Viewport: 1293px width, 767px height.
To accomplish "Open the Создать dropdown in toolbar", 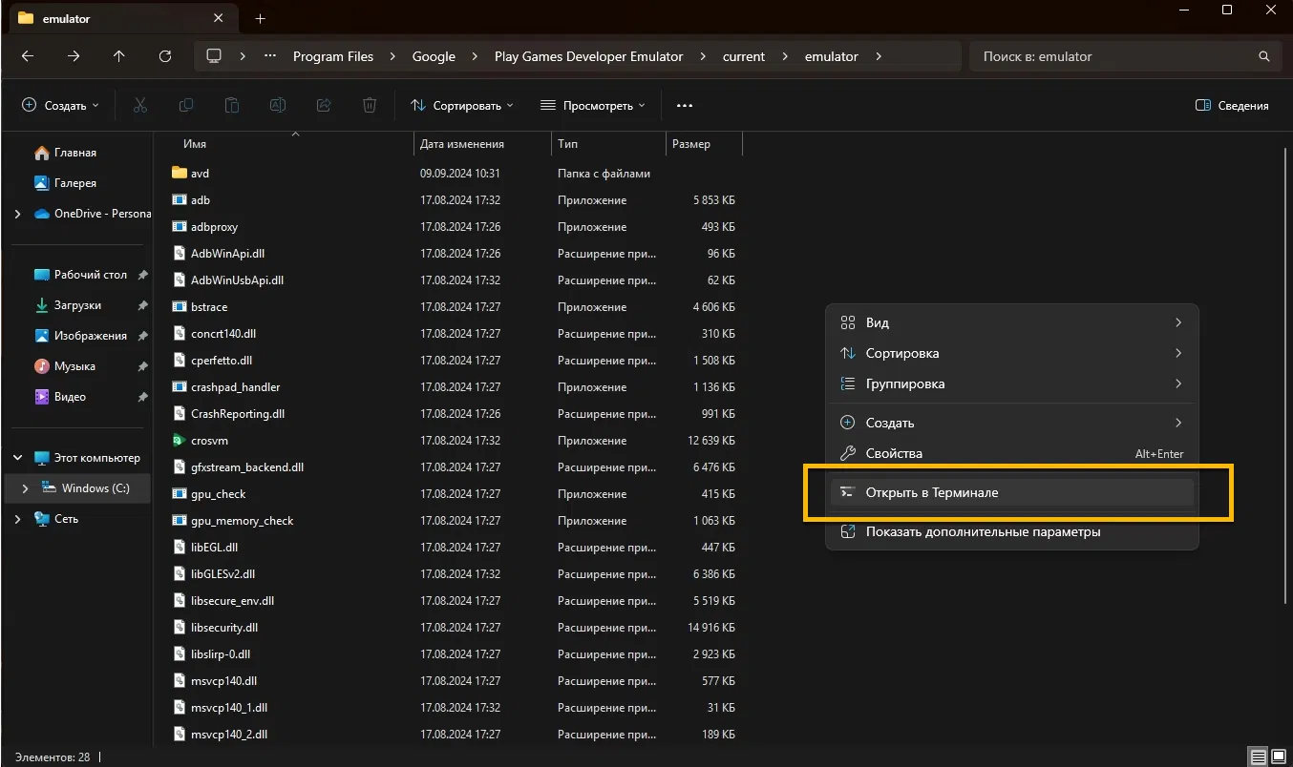I will [60, 106].
